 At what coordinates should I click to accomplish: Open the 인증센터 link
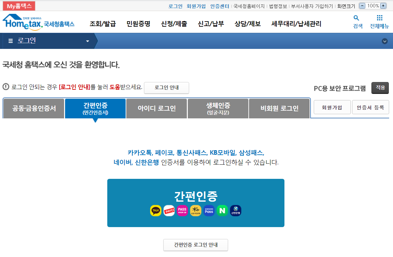(220, 6)
